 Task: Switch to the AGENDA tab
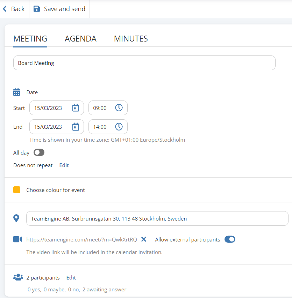80,39
